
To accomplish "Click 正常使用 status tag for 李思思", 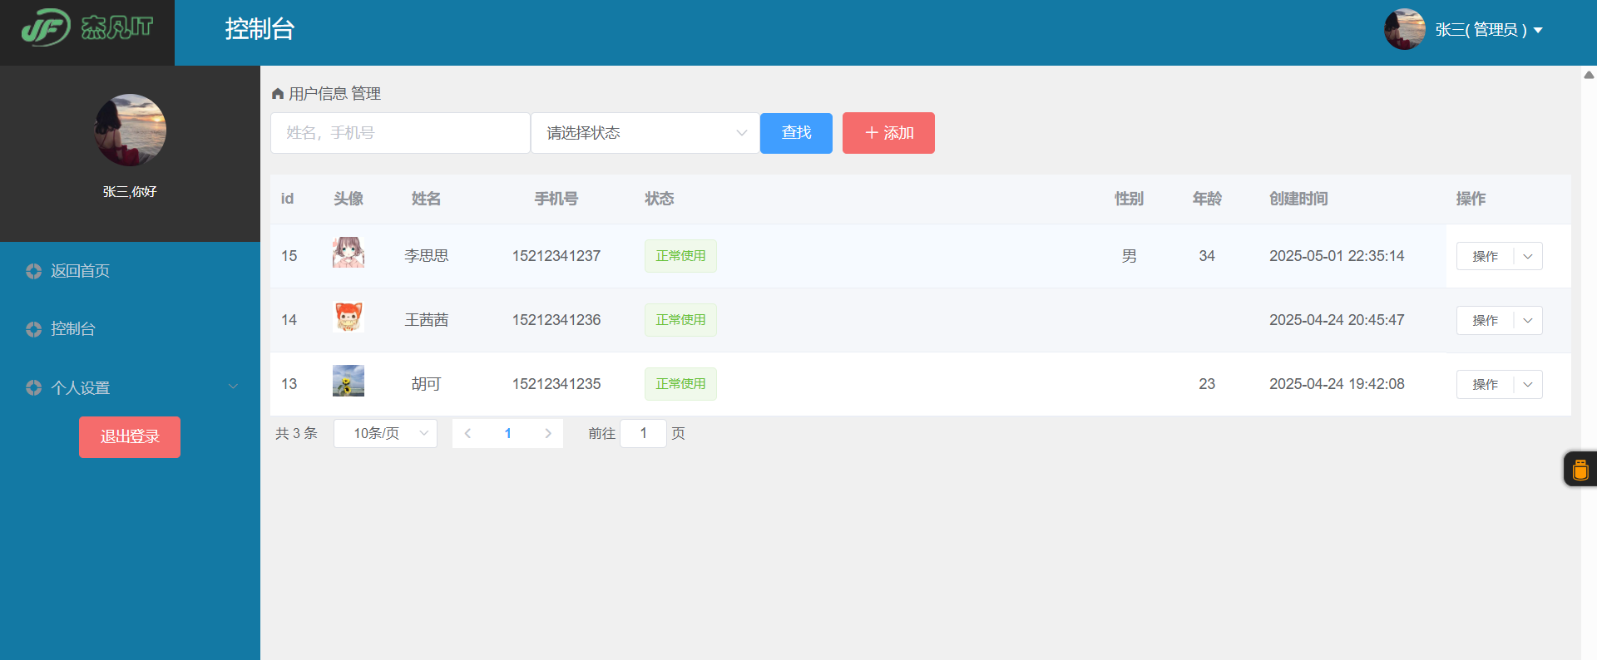I will pos(680,256).
